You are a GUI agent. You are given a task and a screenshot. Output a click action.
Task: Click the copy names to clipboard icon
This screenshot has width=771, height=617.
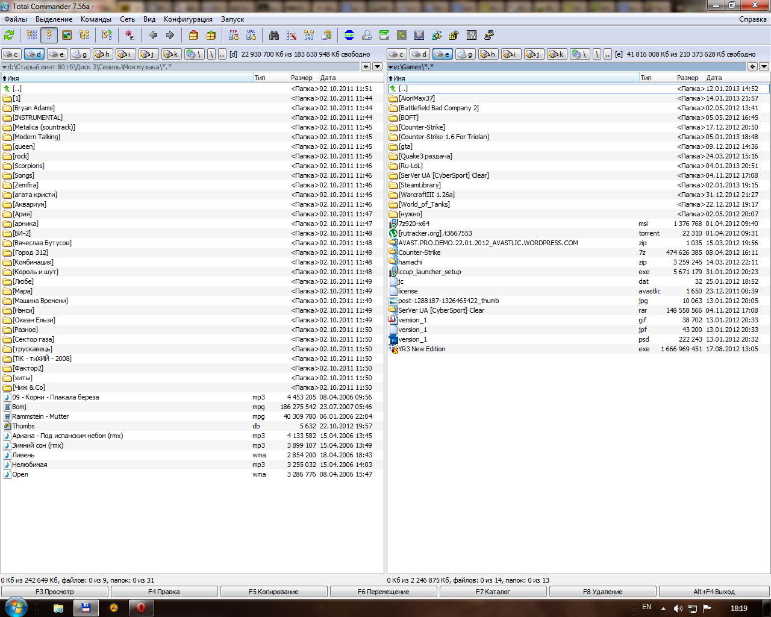pos(326,35)
